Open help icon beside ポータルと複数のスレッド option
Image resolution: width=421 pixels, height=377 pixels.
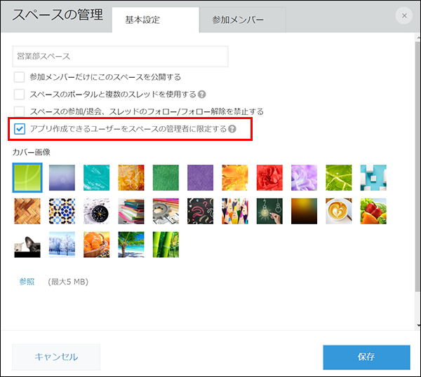(x=201, y=95)
